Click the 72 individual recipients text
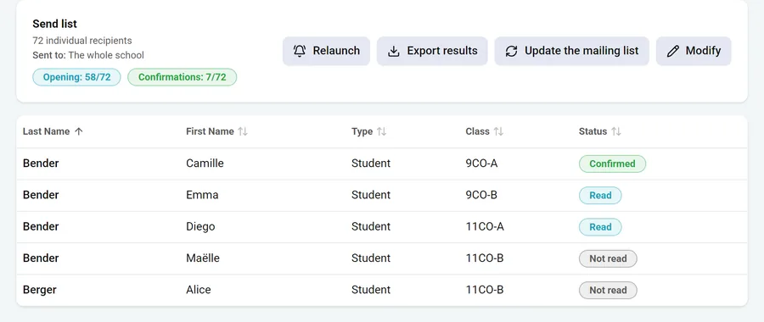Viewport: 764px width, 322px height. [x=82, y=41]
